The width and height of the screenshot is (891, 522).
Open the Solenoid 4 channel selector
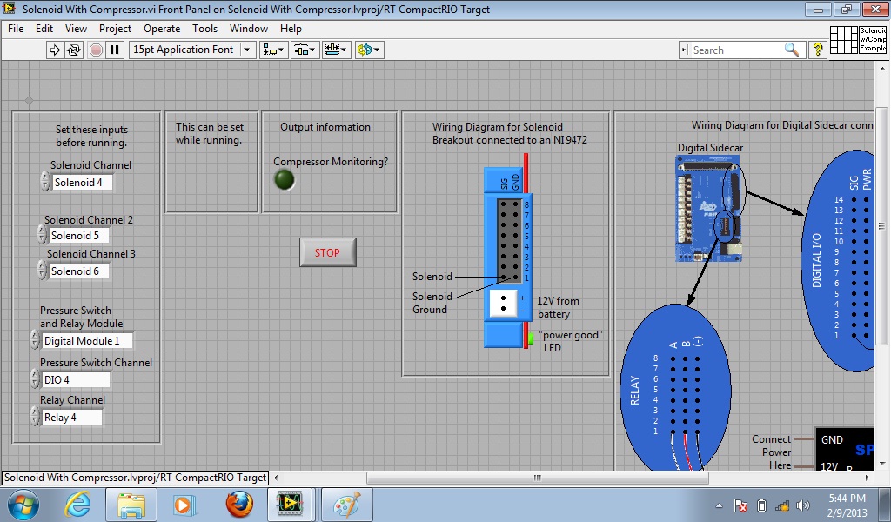click(x=82, y=183)
